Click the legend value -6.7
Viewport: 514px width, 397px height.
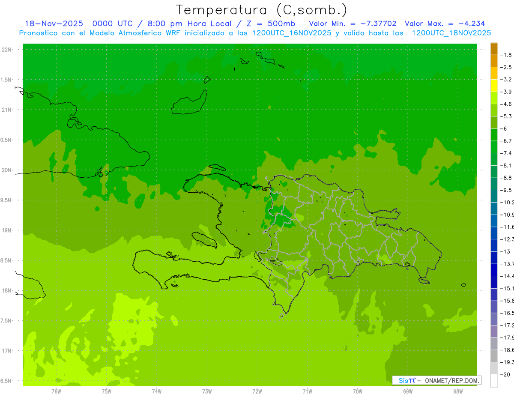(506, 141)
